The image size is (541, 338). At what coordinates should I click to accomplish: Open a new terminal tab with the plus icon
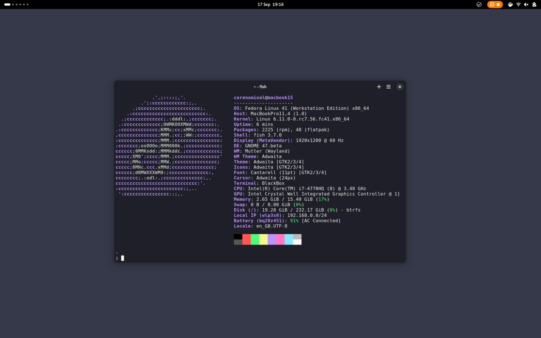379,87
